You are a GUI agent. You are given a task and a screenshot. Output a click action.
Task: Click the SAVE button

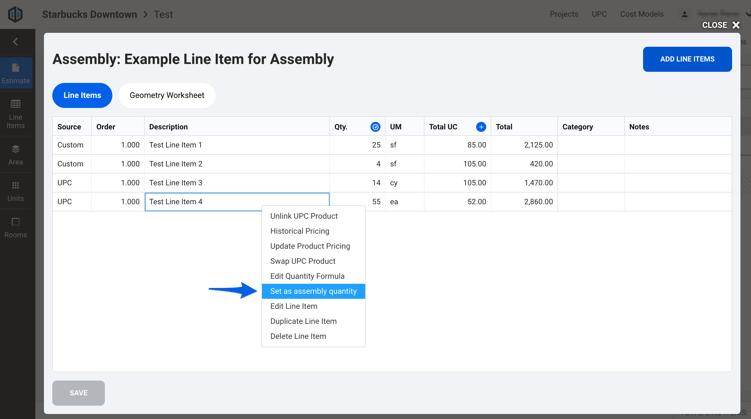pos(78,393)
